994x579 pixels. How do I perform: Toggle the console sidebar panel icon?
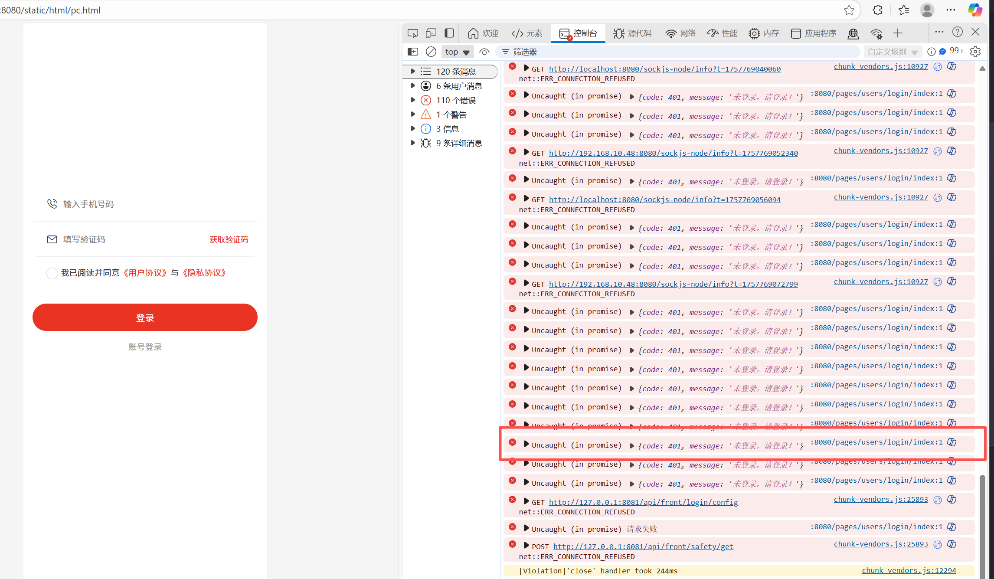click(x=413, y=52)
